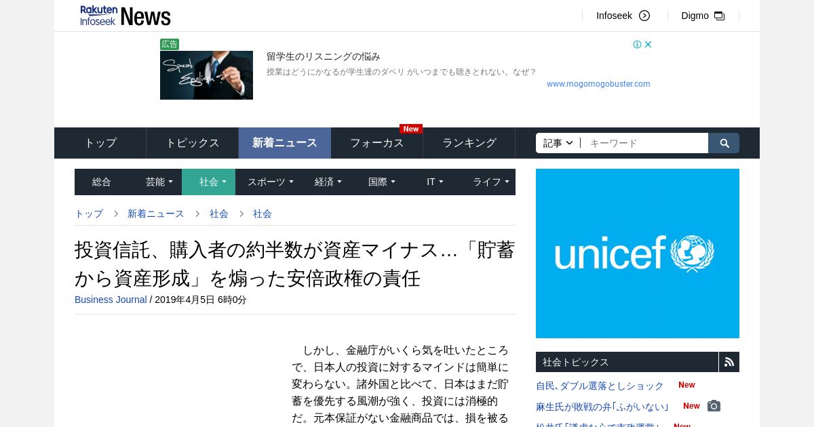Click the search magnifier button
This screenshot has width=814, height=427.
[x=724, y=143]
